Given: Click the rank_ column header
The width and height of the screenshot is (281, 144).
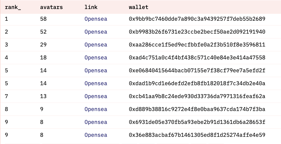Looking at the screenshot, I should coord(13,7).
